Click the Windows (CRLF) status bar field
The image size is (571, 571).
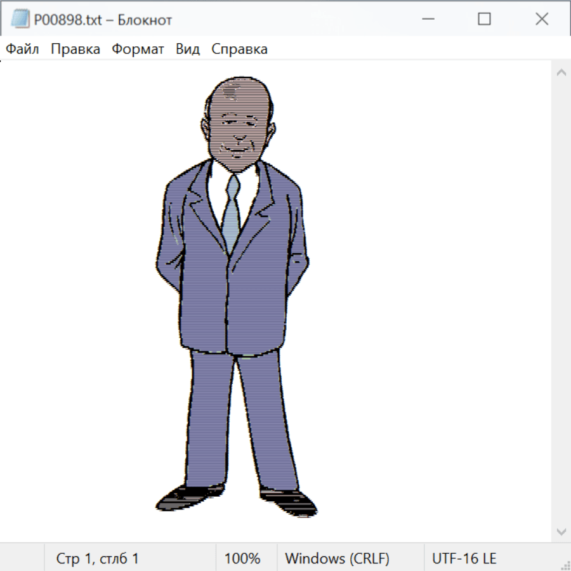point(337,558)
